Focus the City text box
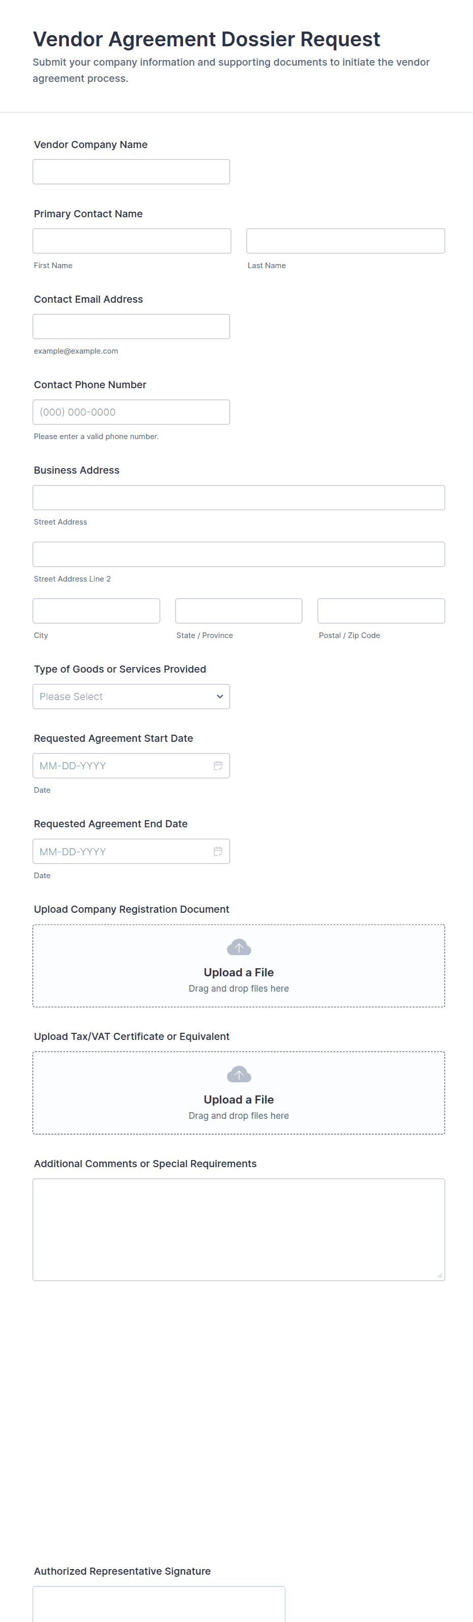The image size is (473, 1622). (96, 611)
